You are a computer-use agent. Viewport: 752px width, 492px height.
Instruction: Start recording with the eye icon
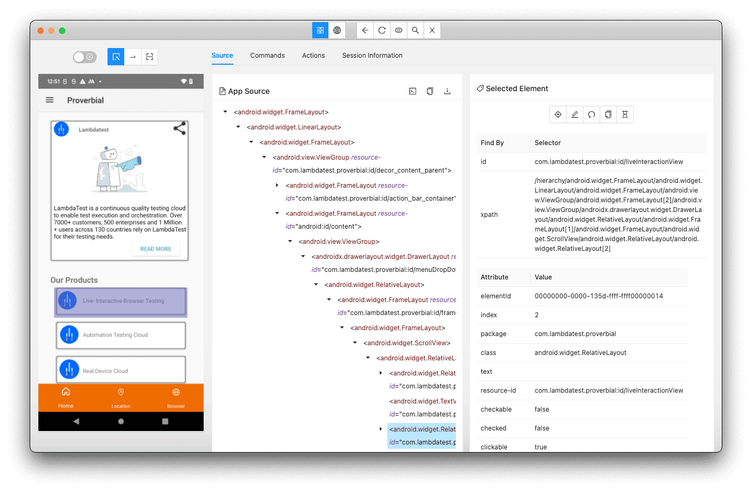tap(399, 30)
